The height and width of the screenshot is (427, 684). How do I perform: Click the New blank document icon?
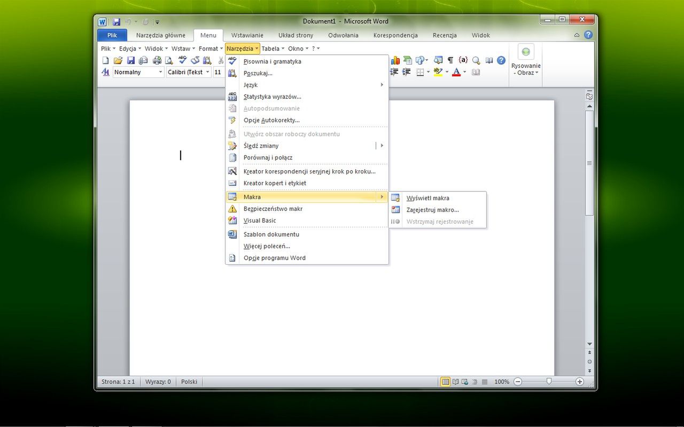(x=106, y=61)
